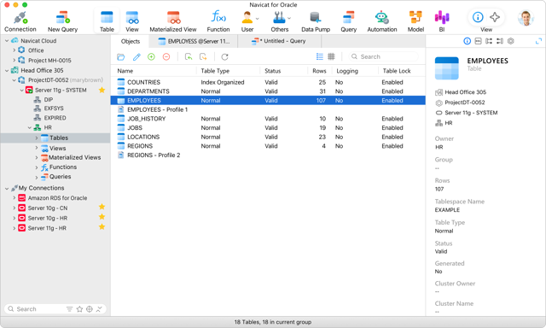The image size is (546, 328).
Task: Open the BI tool
Action: (x=442, y=21)
